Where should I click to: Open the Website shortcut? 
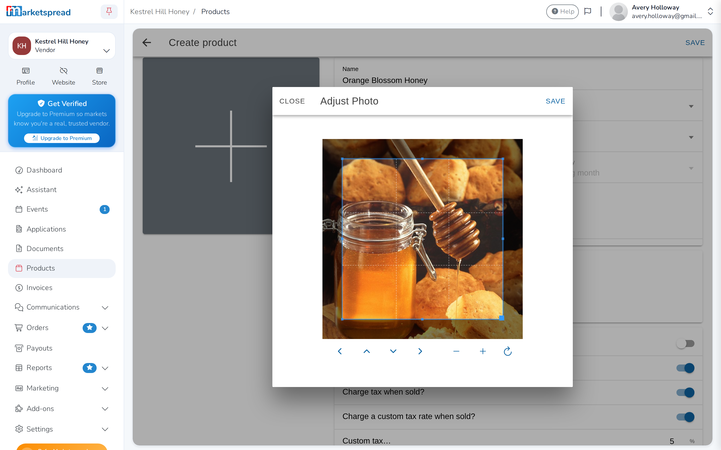(x=63, y=76)
